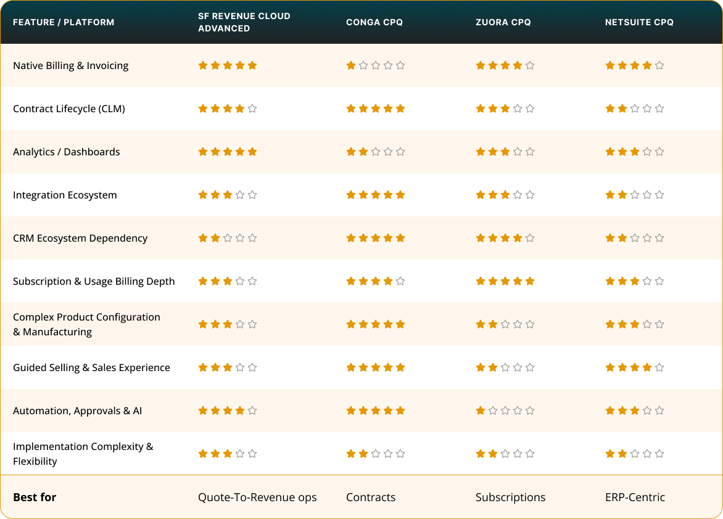Screen dimensions: 723x519
Task: Click Conga CPQ's Native Billing one-star rating
Action: (375, 65)
